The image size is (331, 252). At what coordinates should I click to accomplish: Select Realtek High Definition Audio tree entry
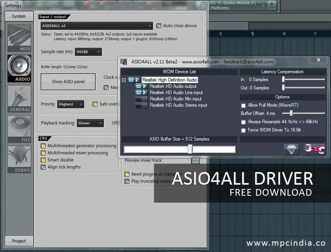click(x=170, y=80)
